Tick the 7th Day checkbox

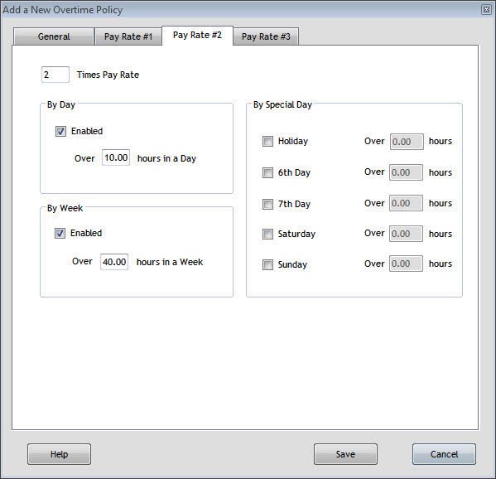pyautogui.click(x=268, y=204)
